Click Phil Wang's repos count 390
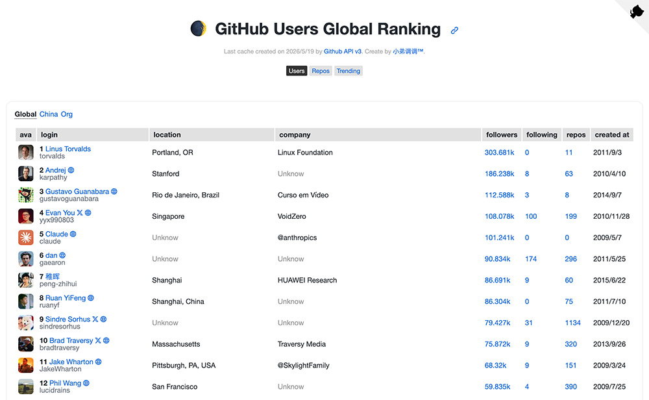The width and height of the screenshot is (649, 400). pos(570,386)
